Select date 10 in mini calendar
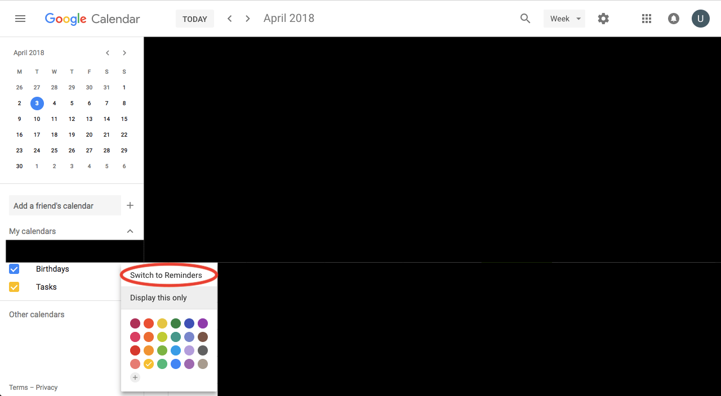This screenshot has height=396, width=721. click(37, 119)
